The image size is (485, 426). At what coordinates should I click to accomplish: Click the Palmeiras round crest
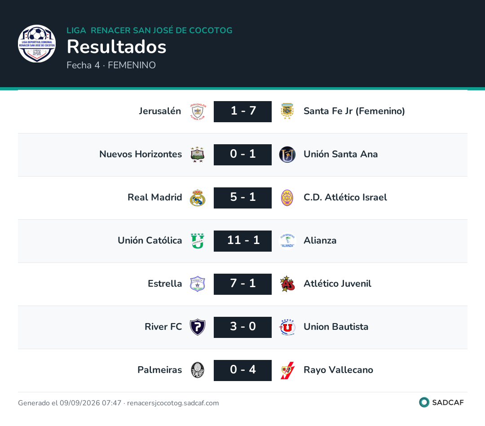(x=198, y=370)
